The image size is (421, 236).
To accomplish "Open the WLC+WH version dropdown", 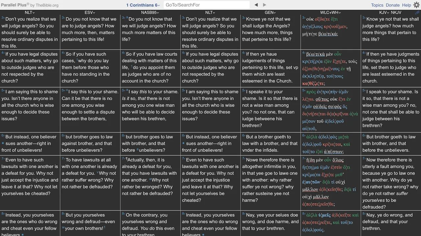I will coord(331,12).
